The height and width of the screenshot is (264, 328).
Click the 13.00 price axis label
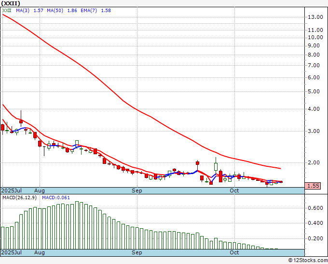point(315,17)
